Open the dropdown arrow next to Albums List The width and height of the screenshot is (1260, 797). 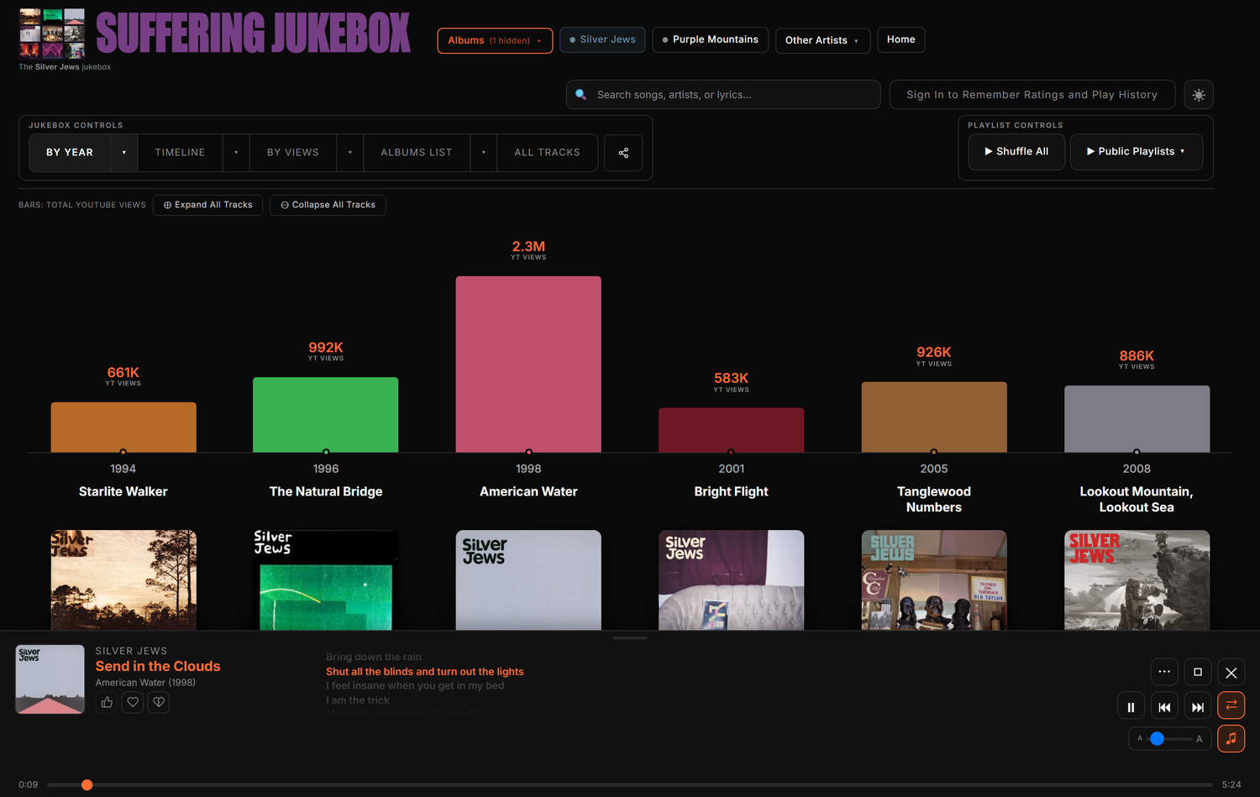click(x=484, y=153)
